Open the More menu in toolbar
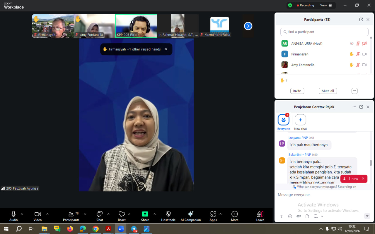Image resolution: width=375 pixels, height=234 pixels. tap(234, 216)
